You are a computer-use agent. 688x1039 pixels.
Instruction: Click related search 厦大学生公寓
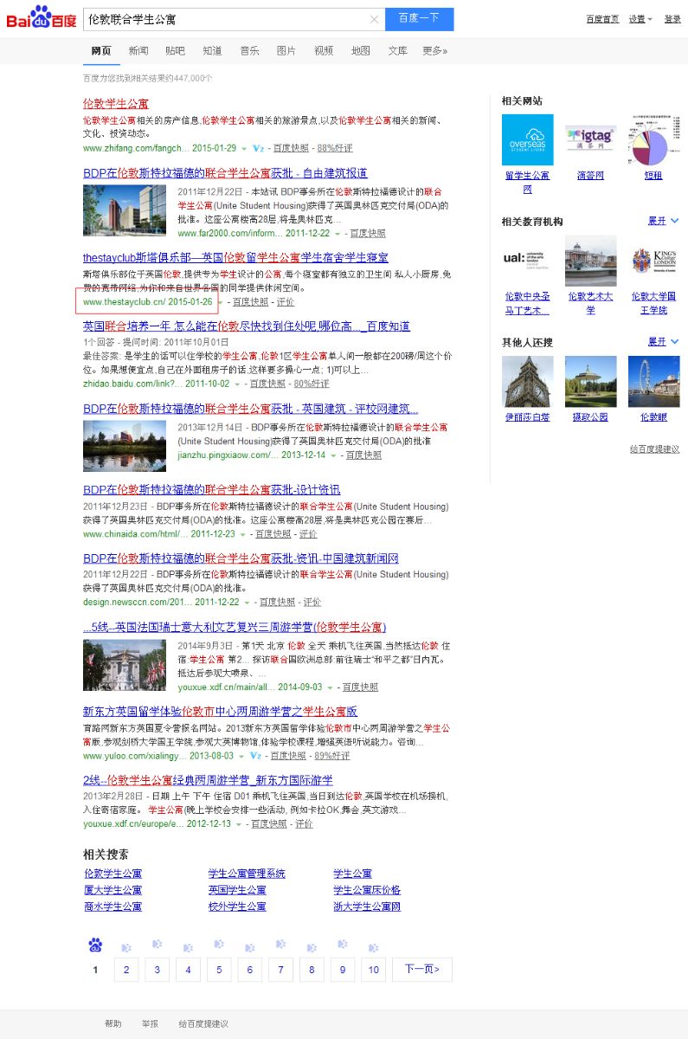click(113, 890)
